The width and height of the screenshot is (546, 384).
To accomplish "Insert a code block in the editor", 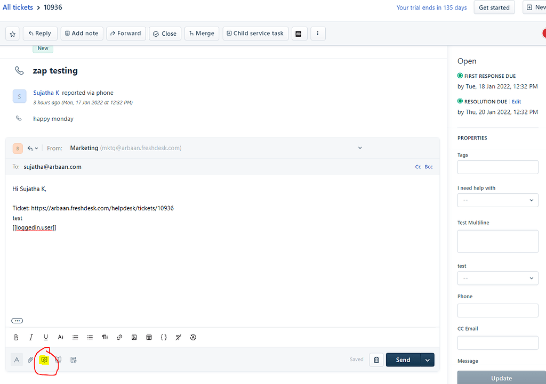I will 164,337.
